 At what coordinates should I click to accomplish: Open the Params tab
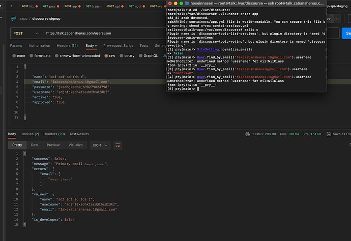[x=16, y=46]
